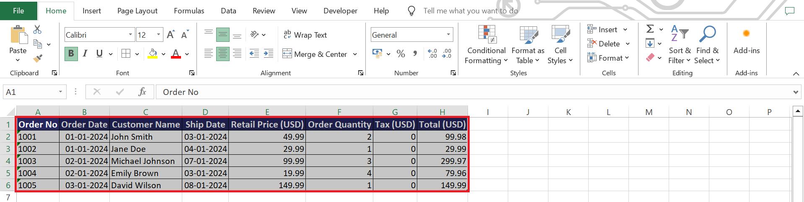Align text left

coord(208,54)
